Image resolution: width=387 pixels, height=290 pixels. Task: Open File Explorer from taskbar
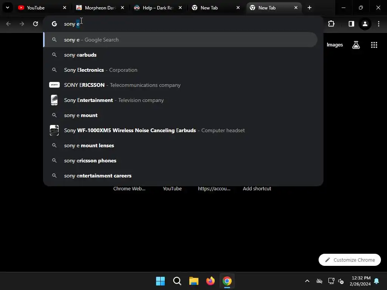(x=194, y=281)
